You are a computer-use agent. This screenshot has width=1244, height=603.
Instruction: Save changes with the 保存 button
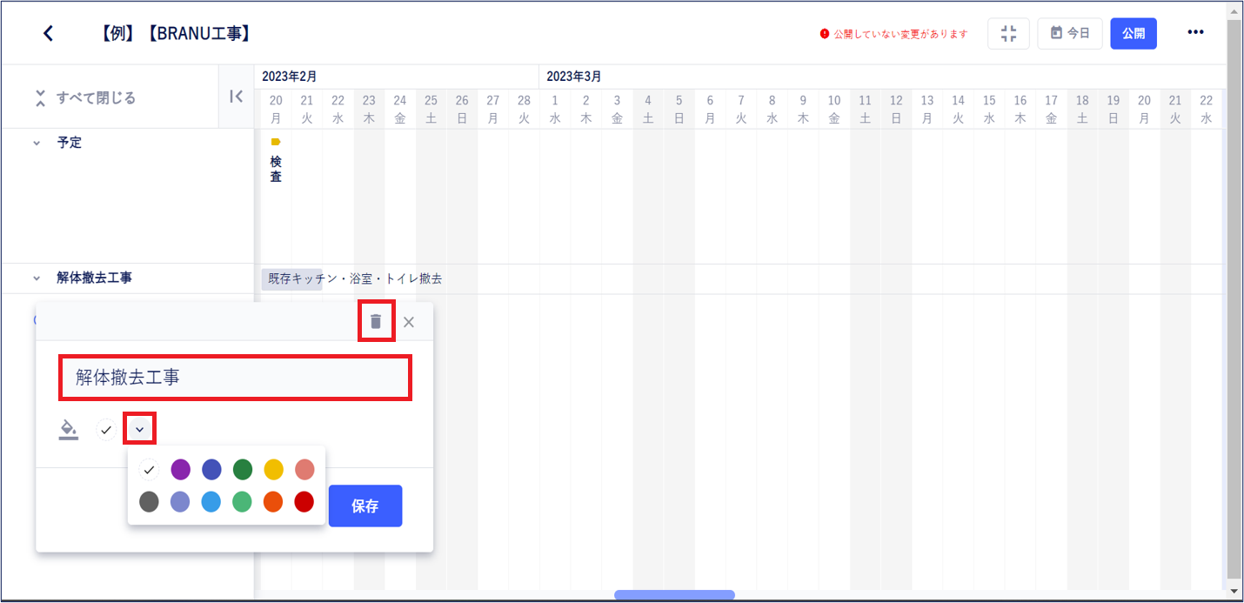click(365, 506)
